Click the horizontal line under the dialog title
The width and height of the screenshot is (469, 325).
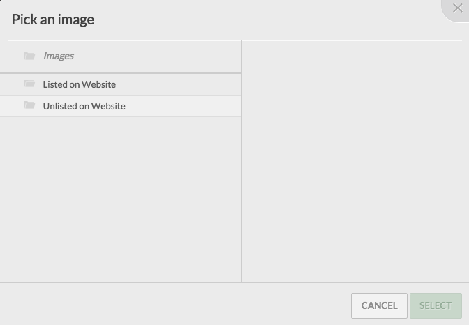pos(235,40)
